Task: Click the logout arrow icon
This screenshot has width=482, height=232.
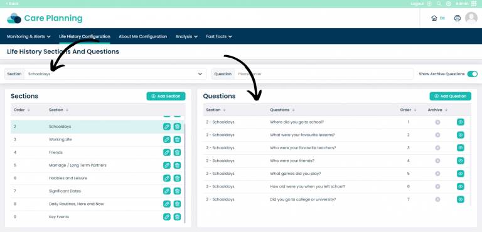Action: (x=429, y=4)
